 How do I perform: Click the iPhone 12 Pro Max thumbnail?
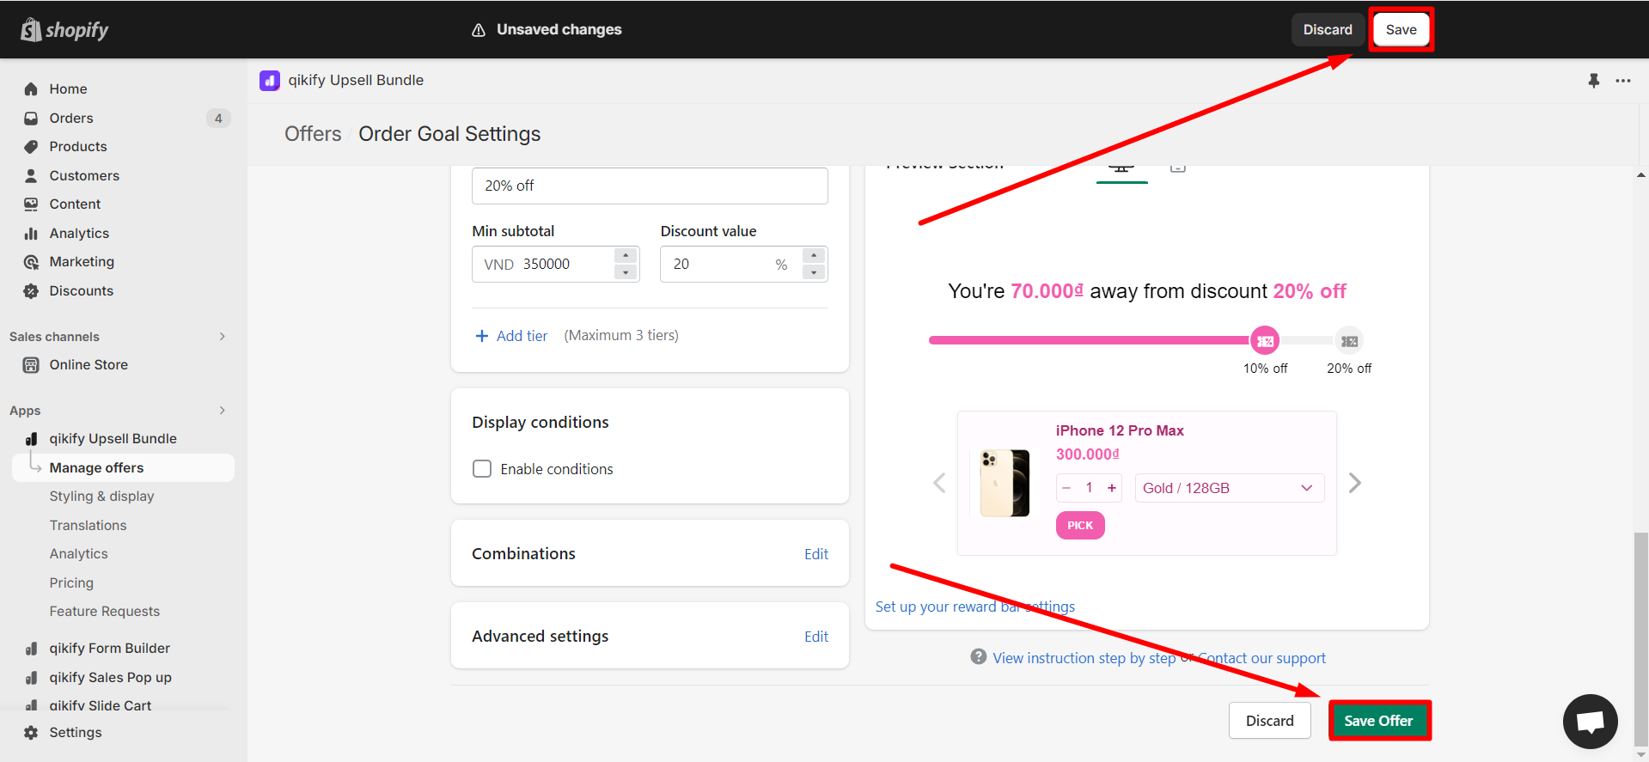tap(1005, 484)
